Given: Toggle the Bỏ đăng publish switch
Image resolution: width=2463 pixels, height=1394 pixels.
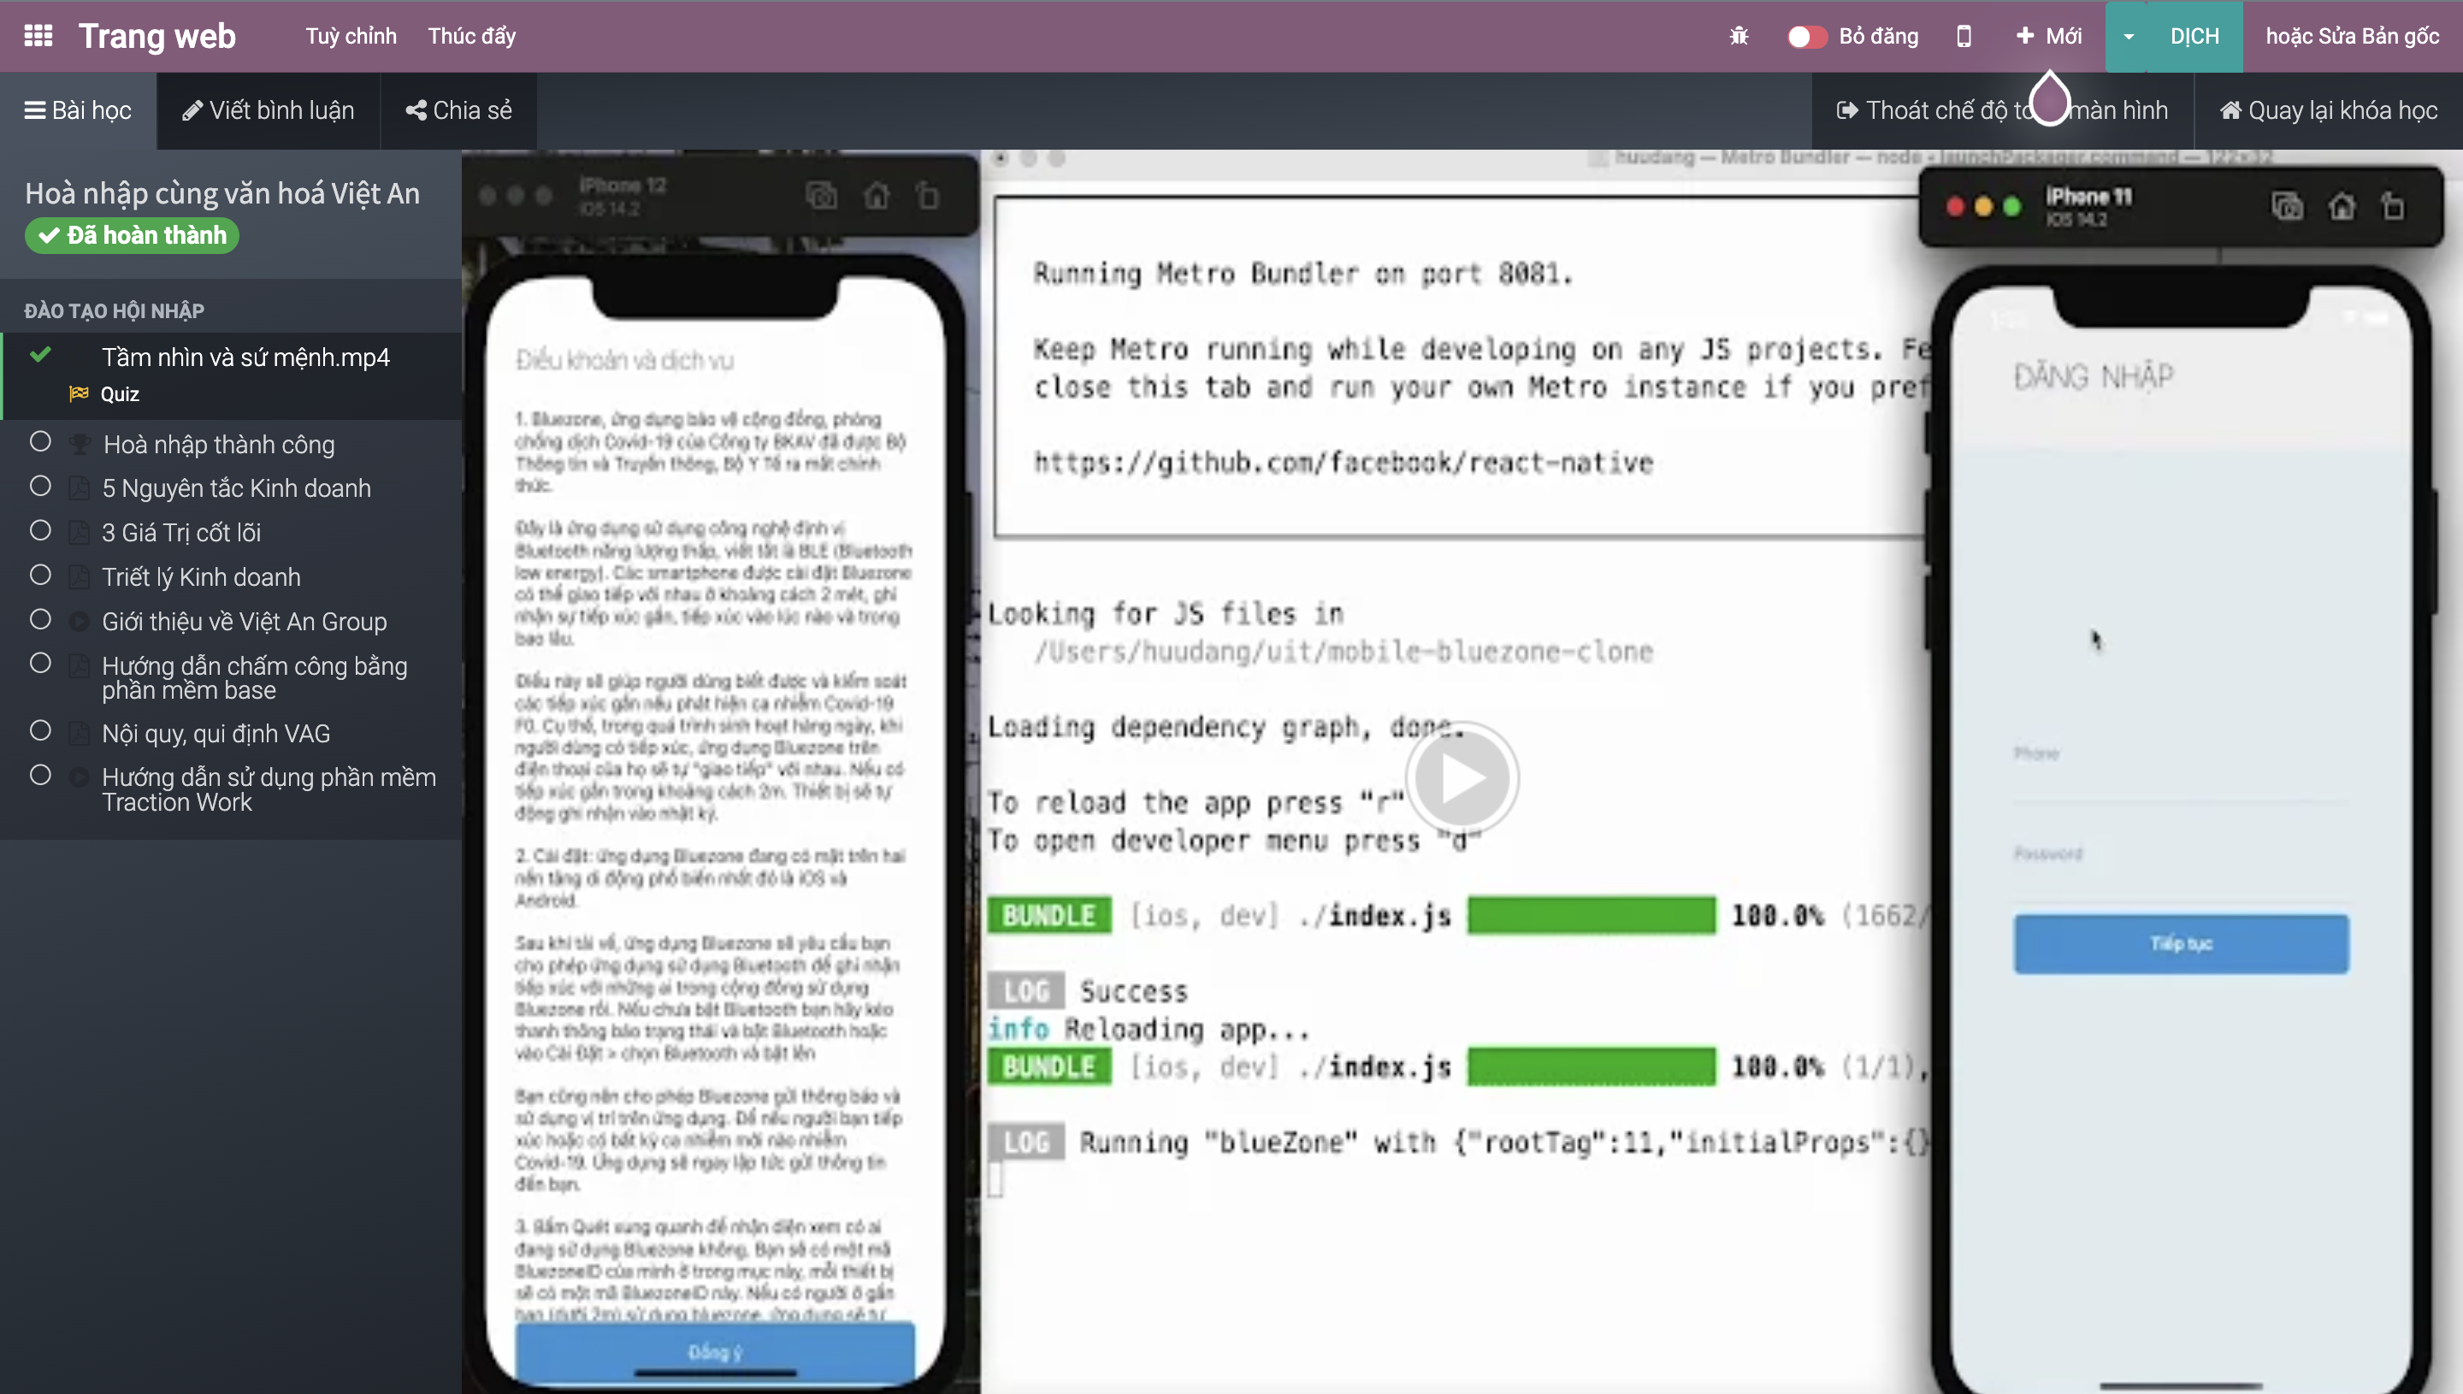Looking at the screenshot, I should 1805,37.
